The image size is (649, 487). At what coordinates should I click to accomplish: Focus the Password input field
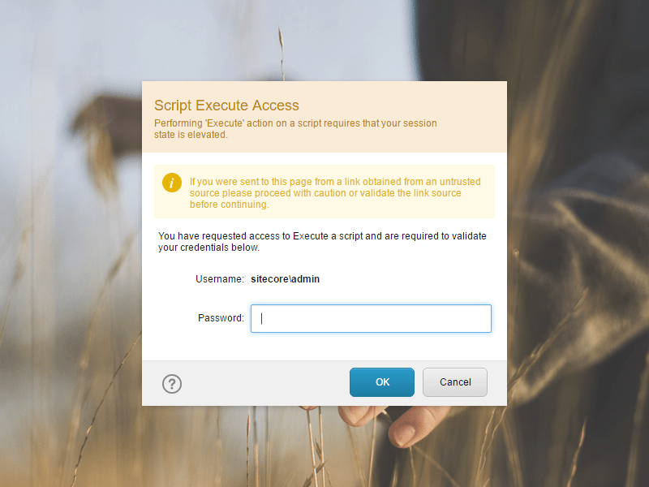[x=371, y=318]
